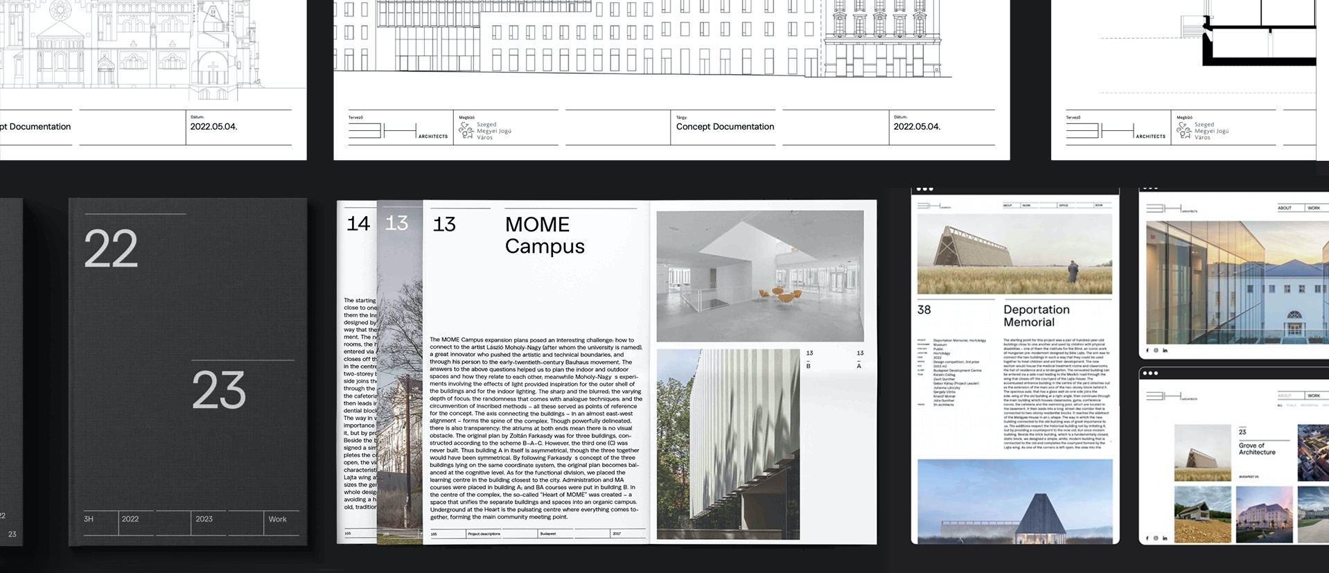This screenshot has height=573, width=1329.
Task: Open OFFICE on the Deportation Memorial page
Action: (x=1064, y=206)
